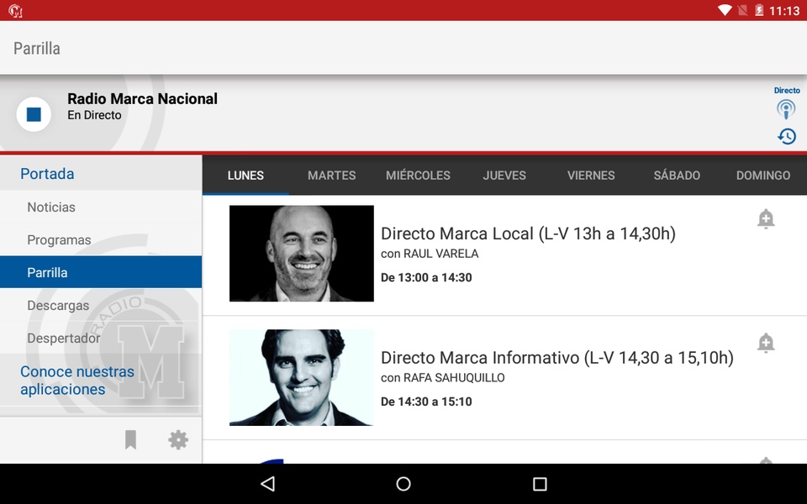Tap 'De 13:00 a 14:30' schedule text
This screenshot has height=504, width=807.
click(426, 278)
